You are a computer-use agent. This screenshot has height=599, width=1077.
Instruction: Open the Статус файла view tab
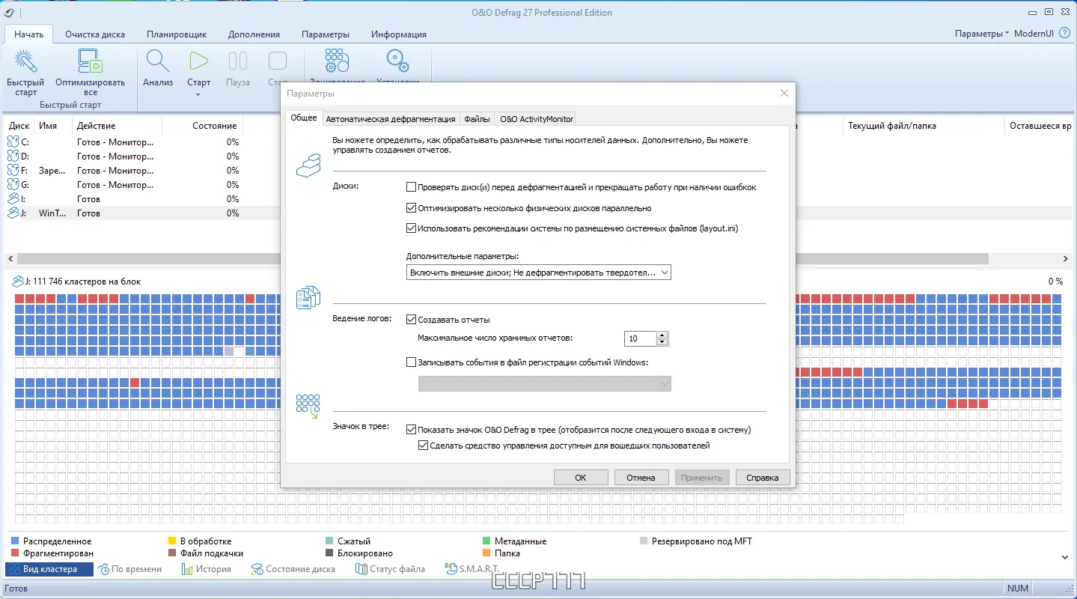[390, 569]
